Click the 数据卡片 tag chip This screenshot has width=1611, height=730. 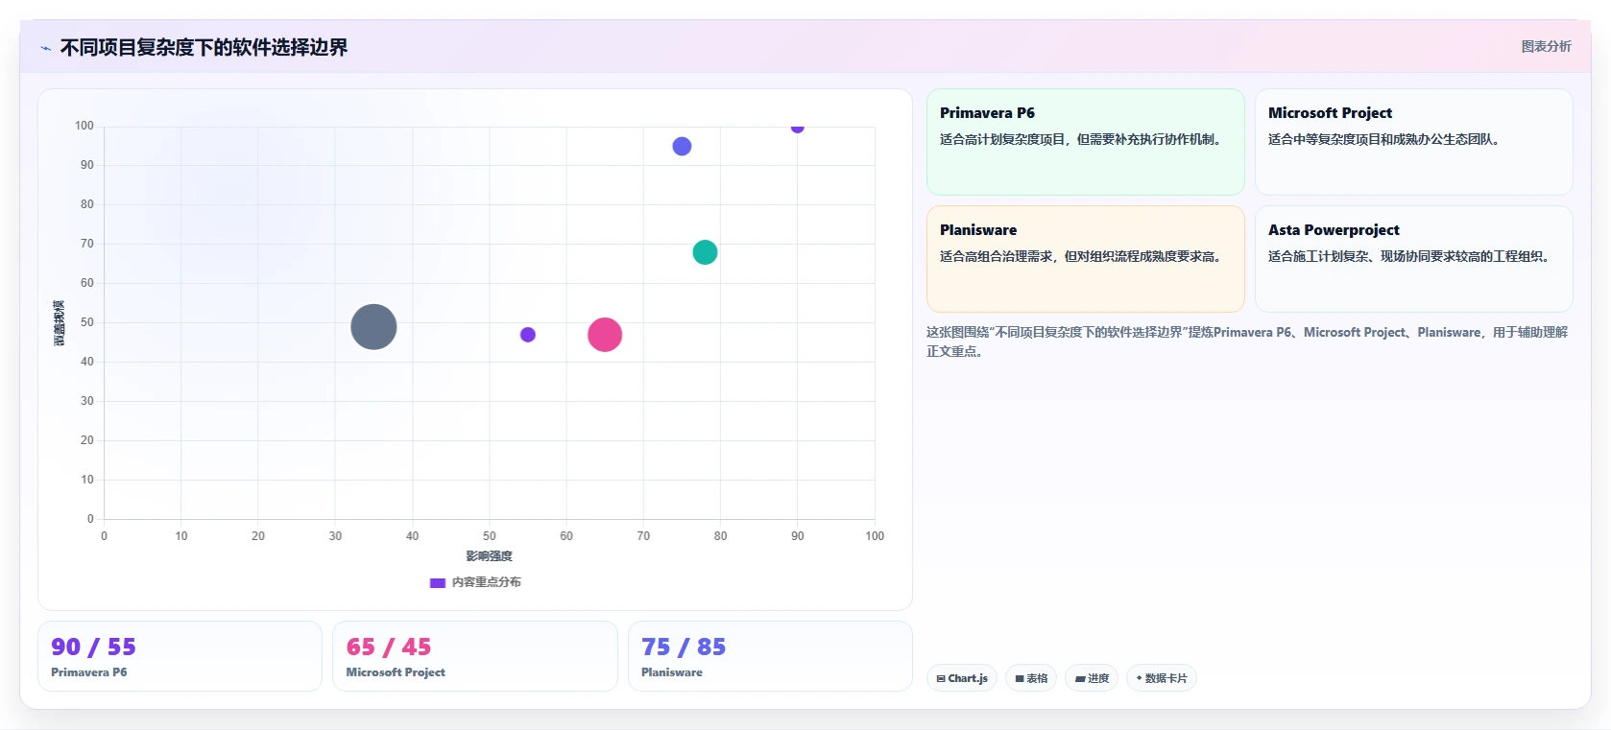coord(1161,678)
